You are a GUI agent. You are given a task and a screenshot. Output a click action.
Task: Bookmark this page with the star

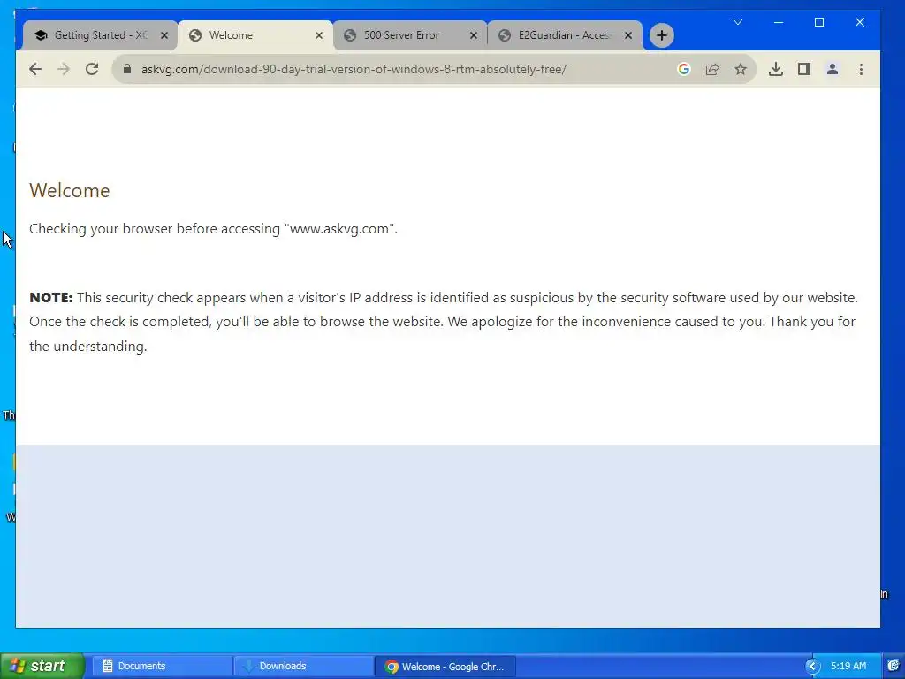click(741, 69)
